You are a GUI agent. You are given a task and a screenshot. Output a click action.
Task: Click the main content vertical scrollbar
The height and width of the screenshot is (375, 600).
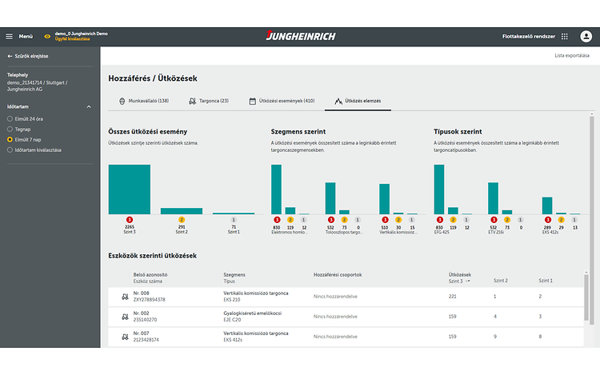point(591,200)
